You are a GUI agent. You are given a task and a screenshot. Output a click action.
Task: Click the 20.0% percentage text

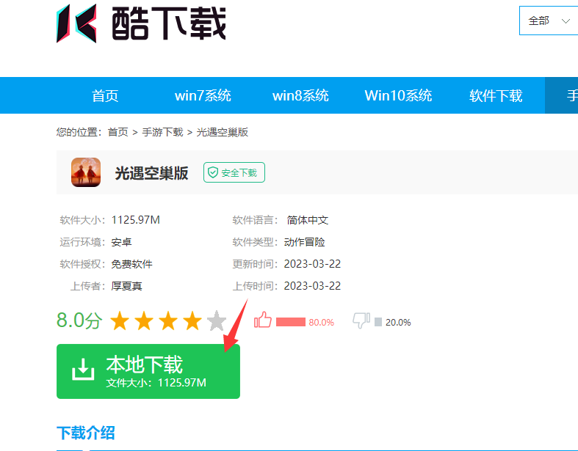(x=398, y=323)
